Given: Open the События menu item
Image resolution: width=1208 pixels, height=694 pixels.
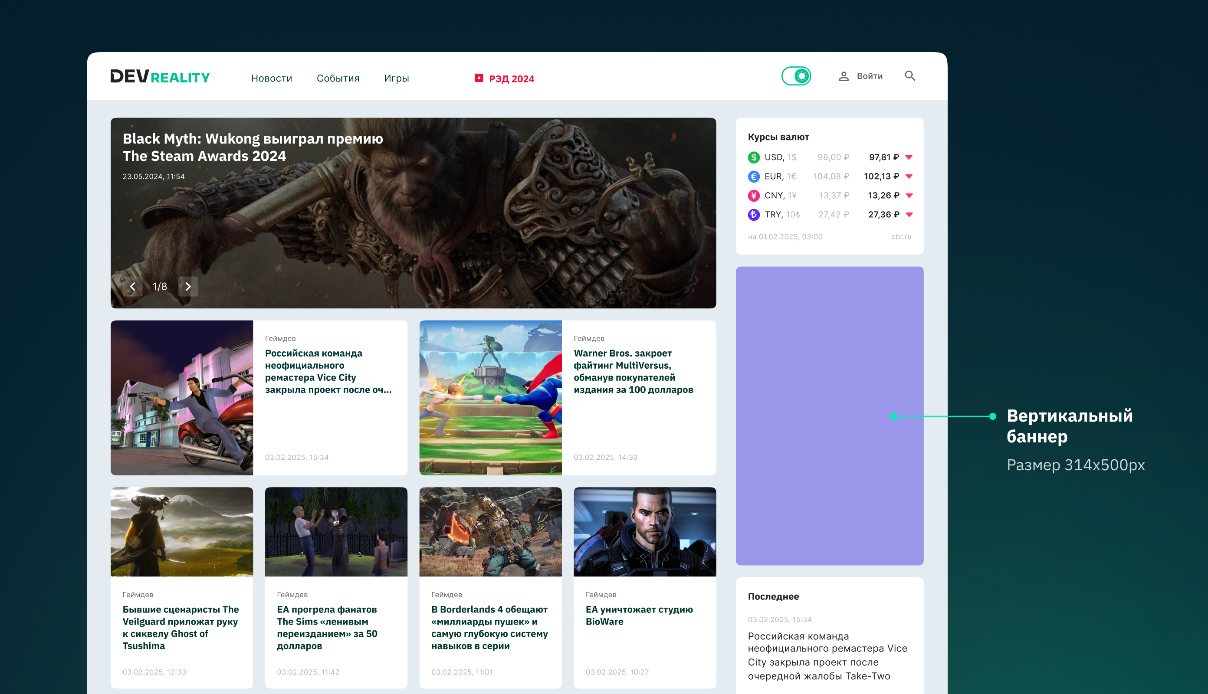Looking at the screenshot, I should 338,78.
